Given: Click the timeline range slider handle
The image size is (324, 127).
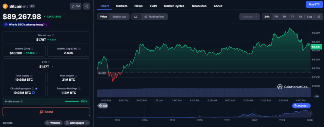Looking at the screenshot, I should [310, 113].
